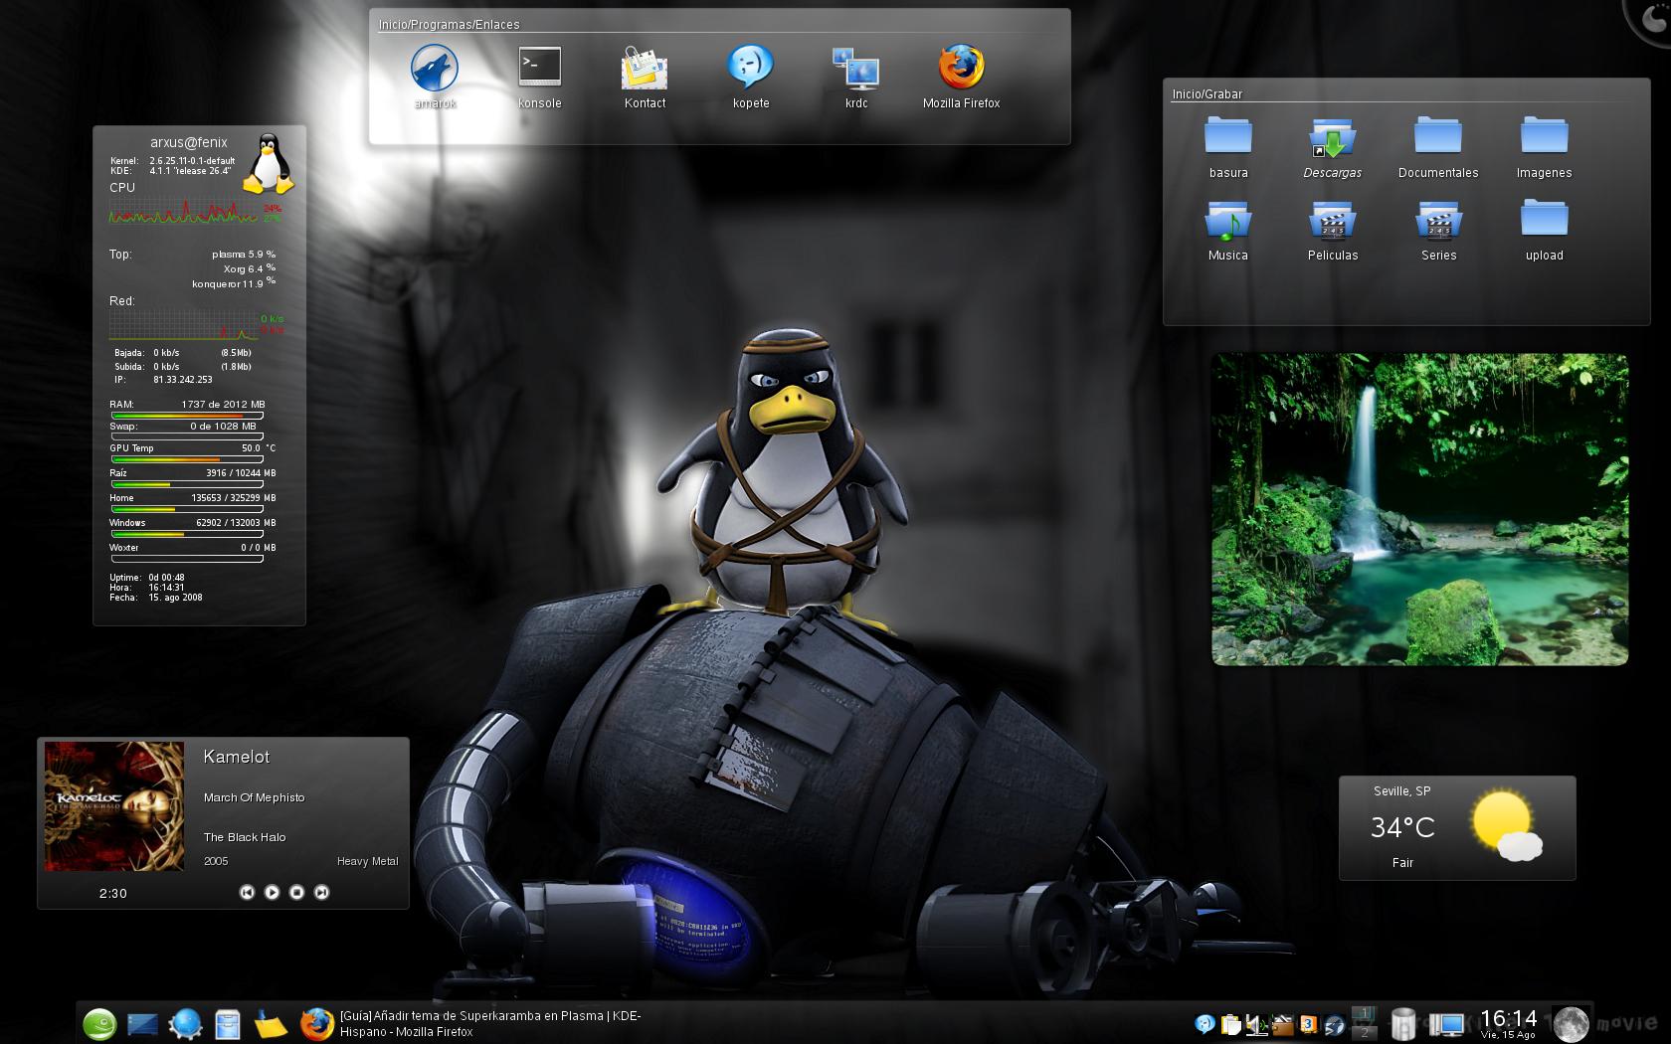Skip to previous track in player widget
This screenshot has width=1671, height=1044.
pos(247,892)
